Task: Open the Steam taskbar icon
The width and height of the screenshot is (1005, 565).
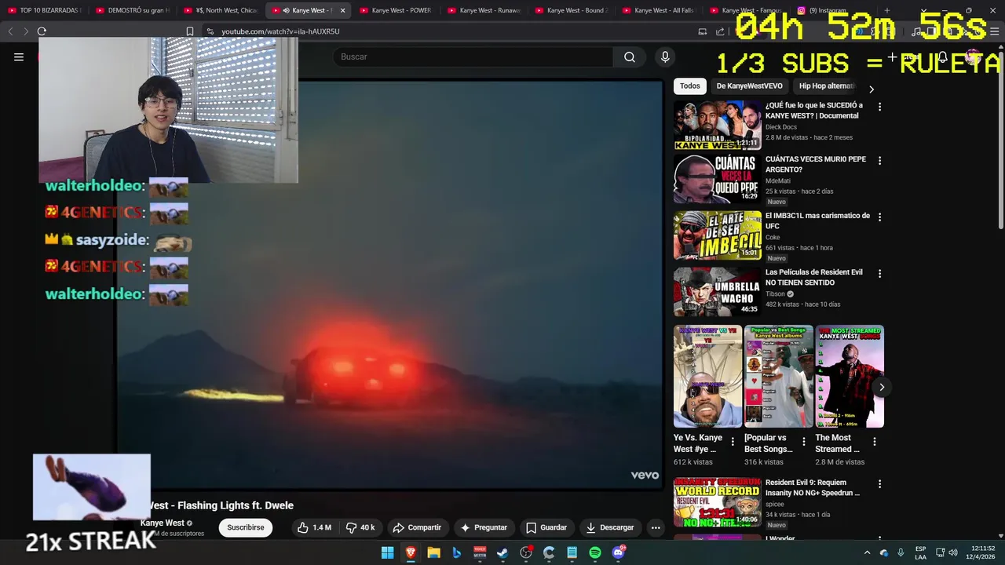Action: [502, 552]
